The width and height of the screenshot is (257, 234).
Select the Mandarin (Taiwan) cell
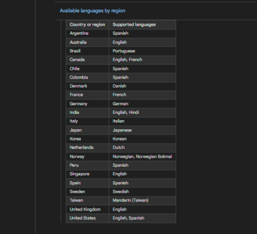pyautogui.click(x=142, y=200)
